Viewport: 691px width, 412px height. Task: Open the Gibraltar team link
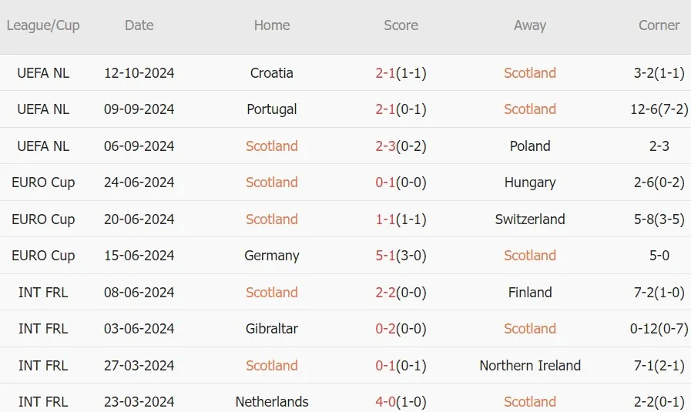pos(271,328)
